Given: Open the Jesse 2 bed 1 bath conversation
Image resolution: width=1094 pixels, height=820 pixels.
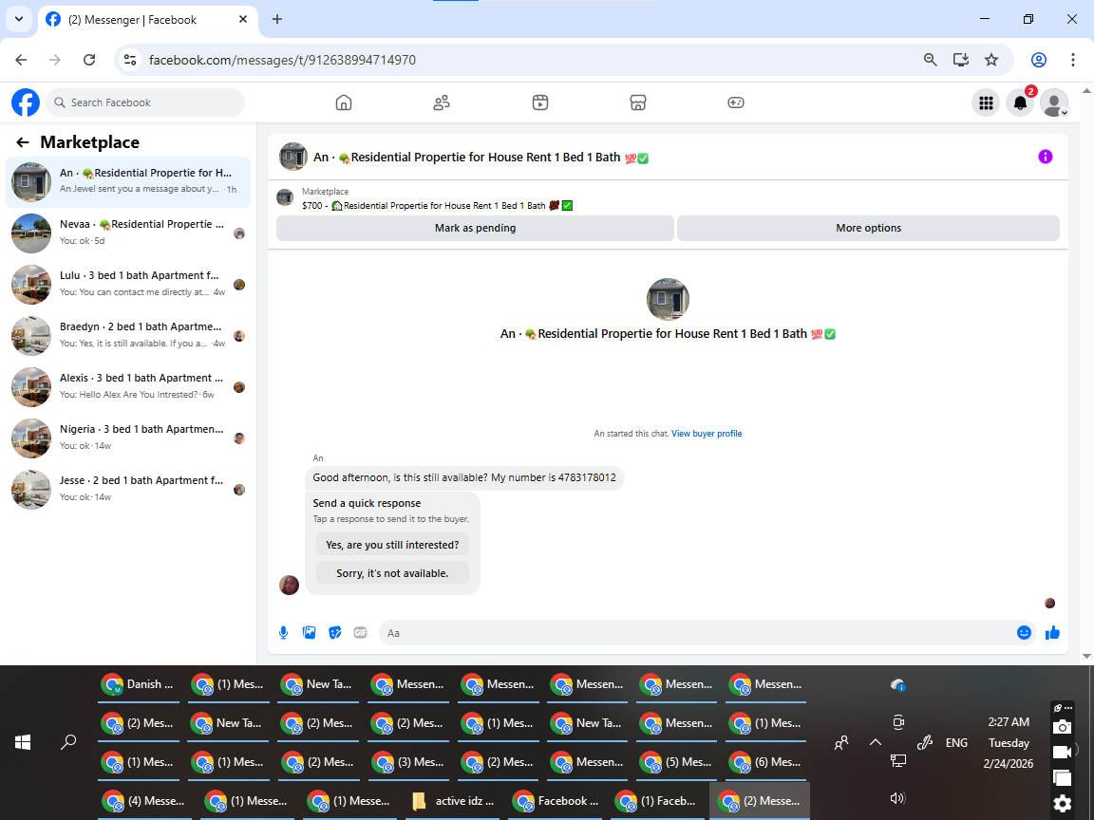Looking at the screenshot, I should pos(128,489).
